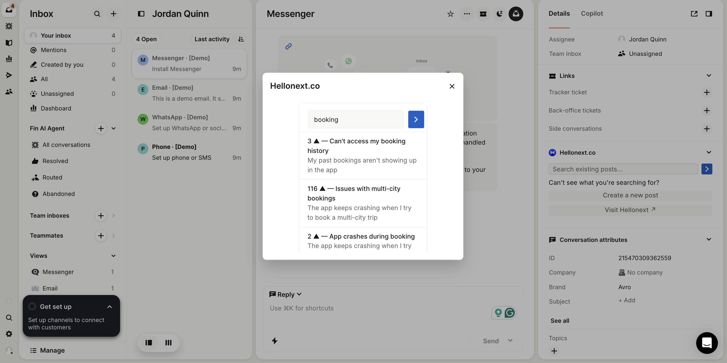Open the Last activity sort dropdown
727x363 pixels.
[x=212, y=39]
